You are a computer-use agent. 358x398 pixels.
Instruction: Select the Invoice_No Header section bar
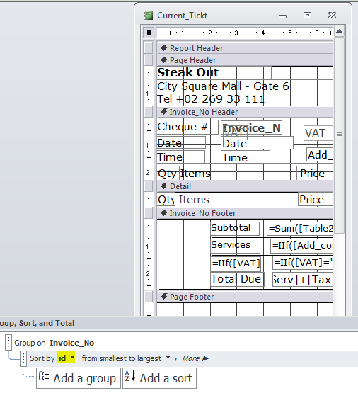pyautogui.click(x=245, y=112)
